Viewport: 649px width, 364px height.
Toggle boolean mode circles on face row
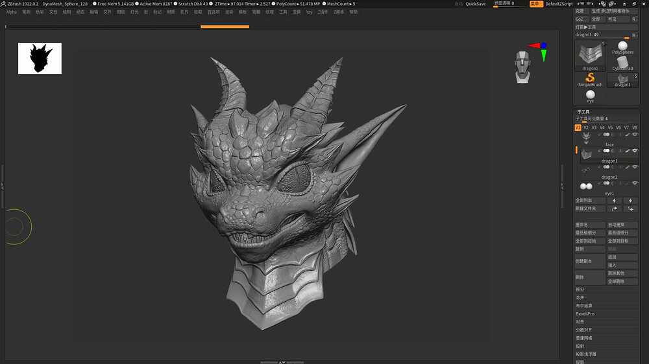(606, 135)
